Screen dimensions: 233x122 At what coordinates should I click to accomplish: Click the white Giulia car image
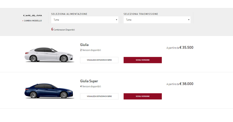coord(49,55)
